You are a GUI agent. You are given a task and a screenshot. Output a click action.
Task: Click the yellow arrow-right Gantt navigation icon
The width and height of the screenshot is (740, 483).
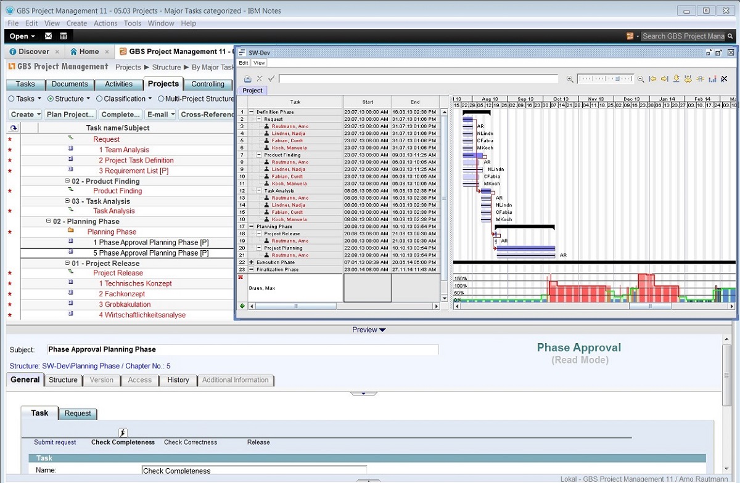665,79
